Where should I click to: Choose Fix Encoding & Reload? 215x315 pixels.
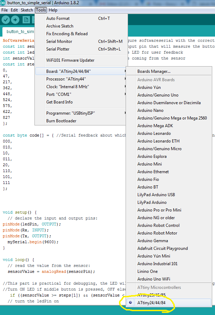80,33
